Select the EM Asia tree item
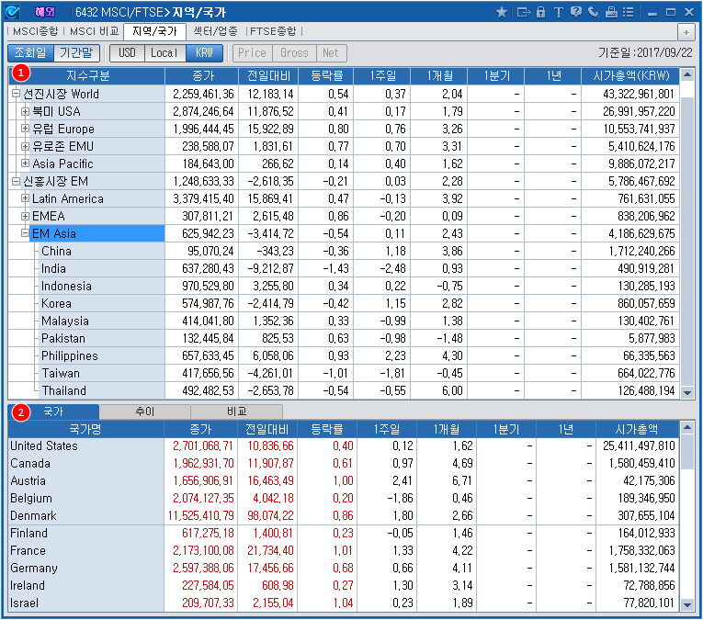Image resolution: width=703 pixels, height=620 pixels. pos(96,233)
